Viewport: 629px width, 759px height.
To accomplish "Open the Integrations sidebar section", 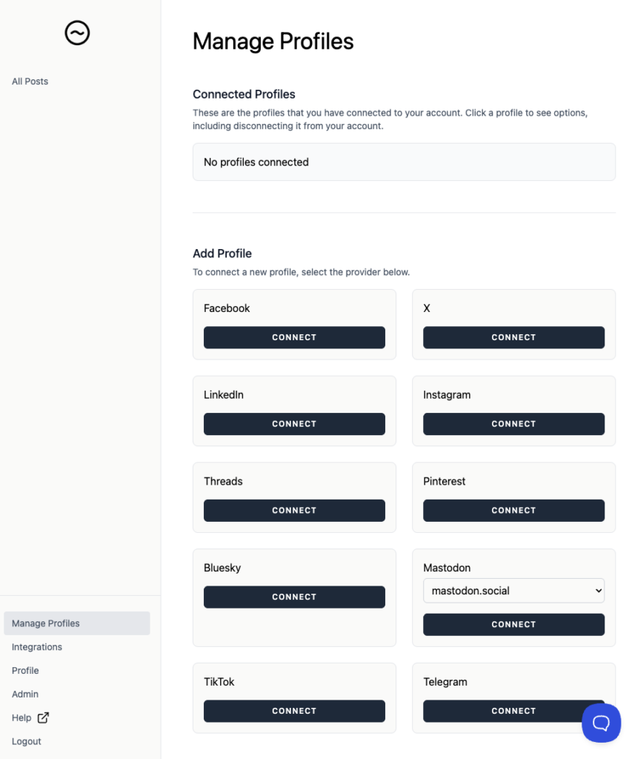I will point(36,646).
